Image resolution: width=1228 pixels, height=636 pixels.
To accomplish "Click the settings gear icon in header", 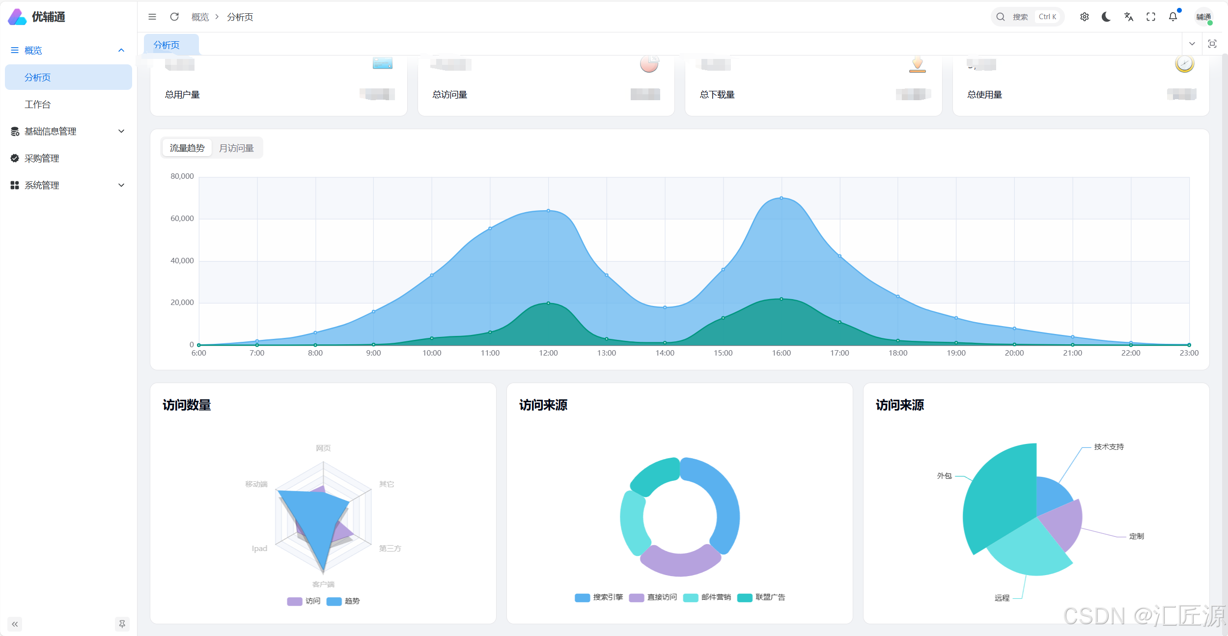I will tap(1084, 17).
